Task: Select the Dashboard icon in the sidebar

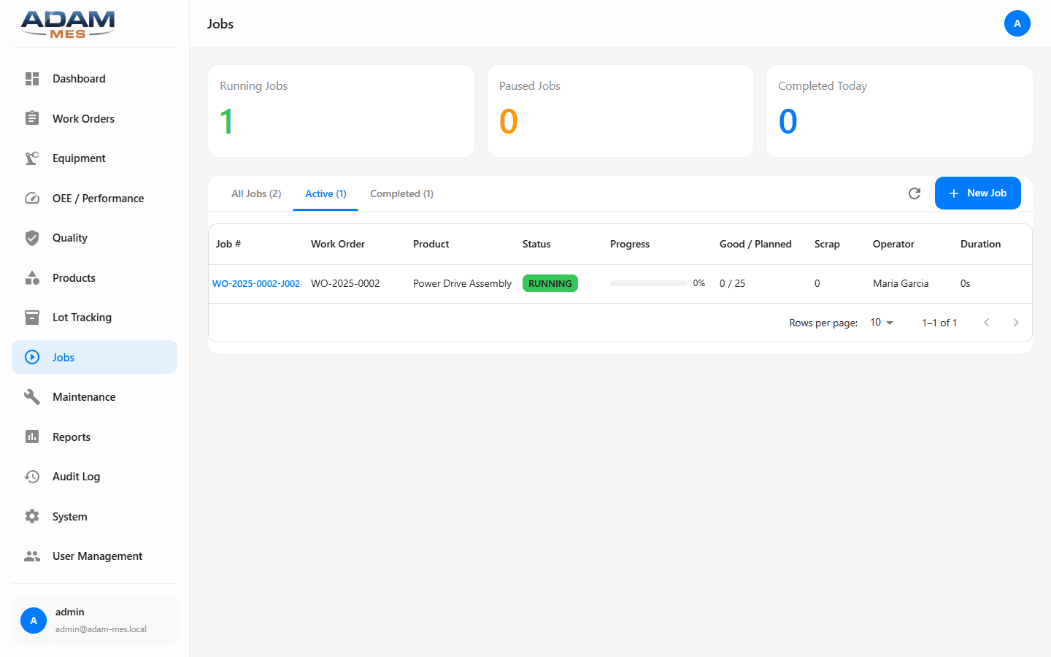Action: pos(32,78)
